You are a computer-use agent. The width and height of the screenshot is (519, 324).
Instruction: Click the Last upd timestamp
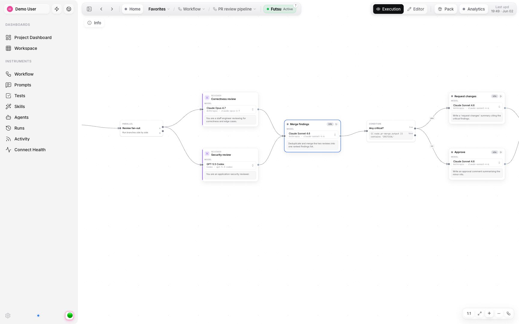(502, 9)
